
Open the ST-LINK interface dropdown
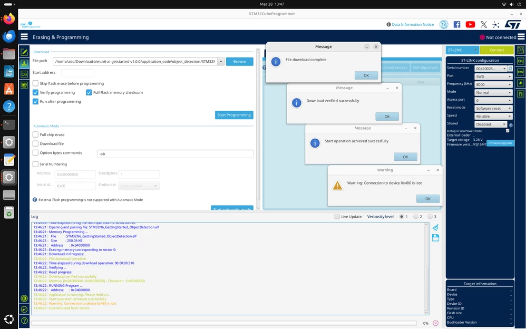pos(462,50)
